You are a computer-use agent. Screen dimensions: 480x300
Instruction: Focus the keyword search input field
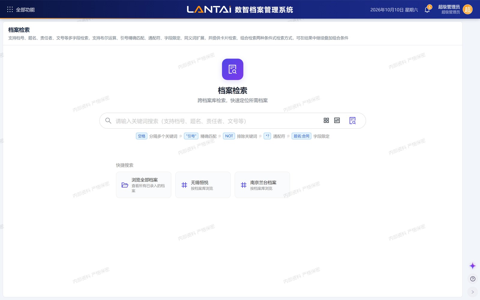(x=216, y=121)
